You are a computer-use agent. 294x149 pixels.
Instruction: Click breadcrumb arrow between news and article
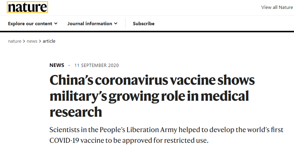pos(40,41)
